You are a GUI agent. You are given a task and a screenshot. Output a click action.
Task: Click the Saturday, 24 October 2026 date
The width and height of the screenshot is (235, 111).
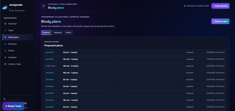point(198,6)
